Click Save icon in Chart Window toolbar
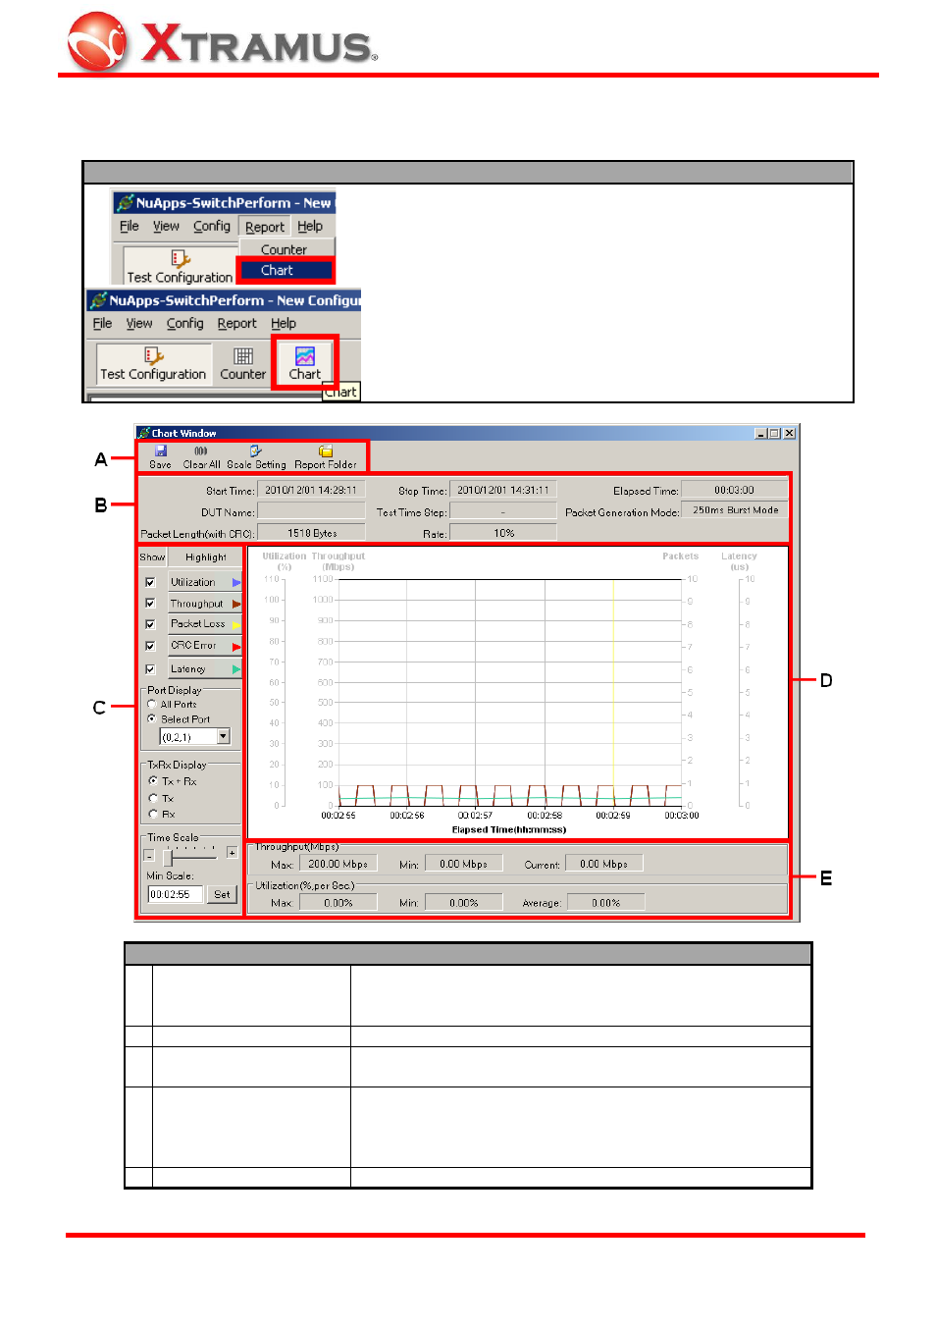Viewport: 936px width, 1325px height. pyautogui.click(x=160, y=456)
